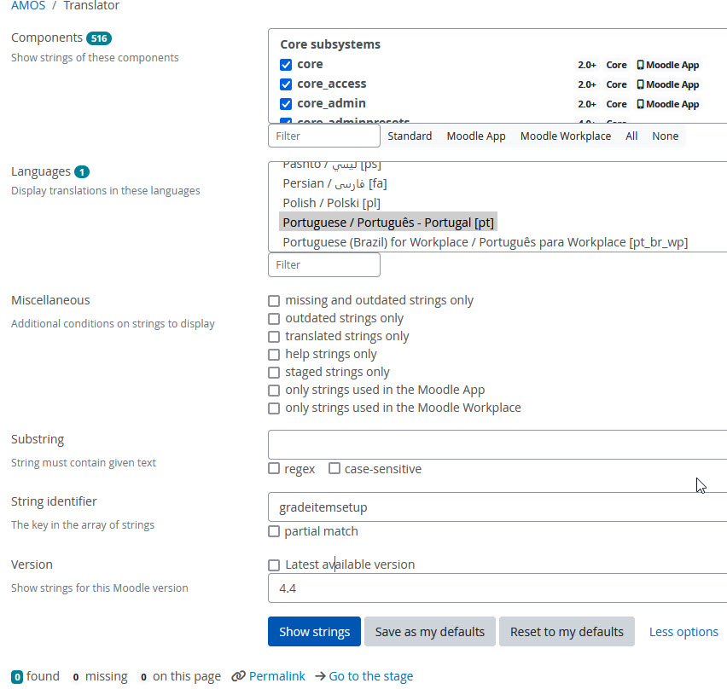The height and width of the screenshot is (689, 727).
Task: Open the version dropdown showing 4.4
Action: pos(497,588)
